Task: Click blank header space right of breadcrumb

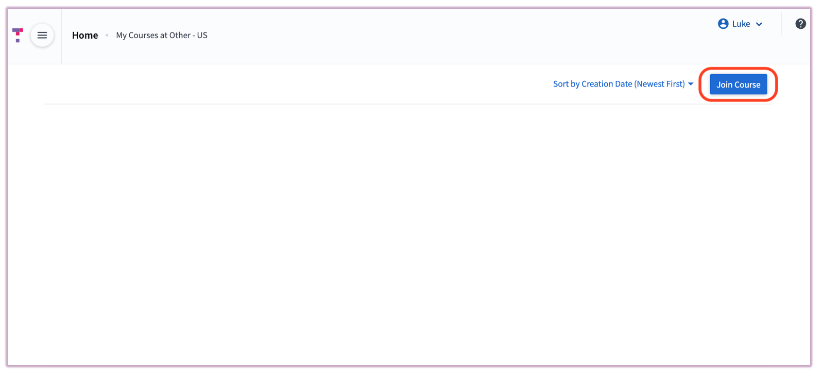Action: coord(412,35)
